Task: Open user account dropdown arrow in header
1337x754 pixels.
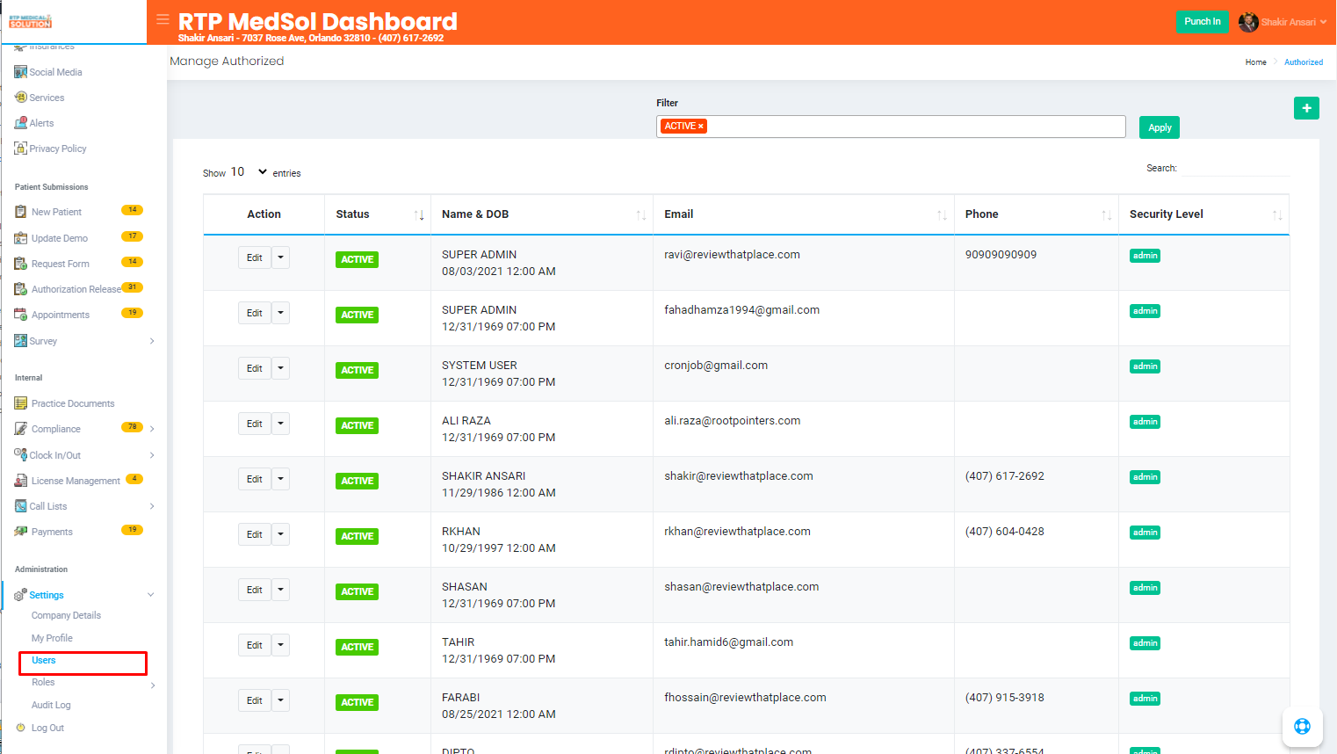Action: [x=1323, y=22]
